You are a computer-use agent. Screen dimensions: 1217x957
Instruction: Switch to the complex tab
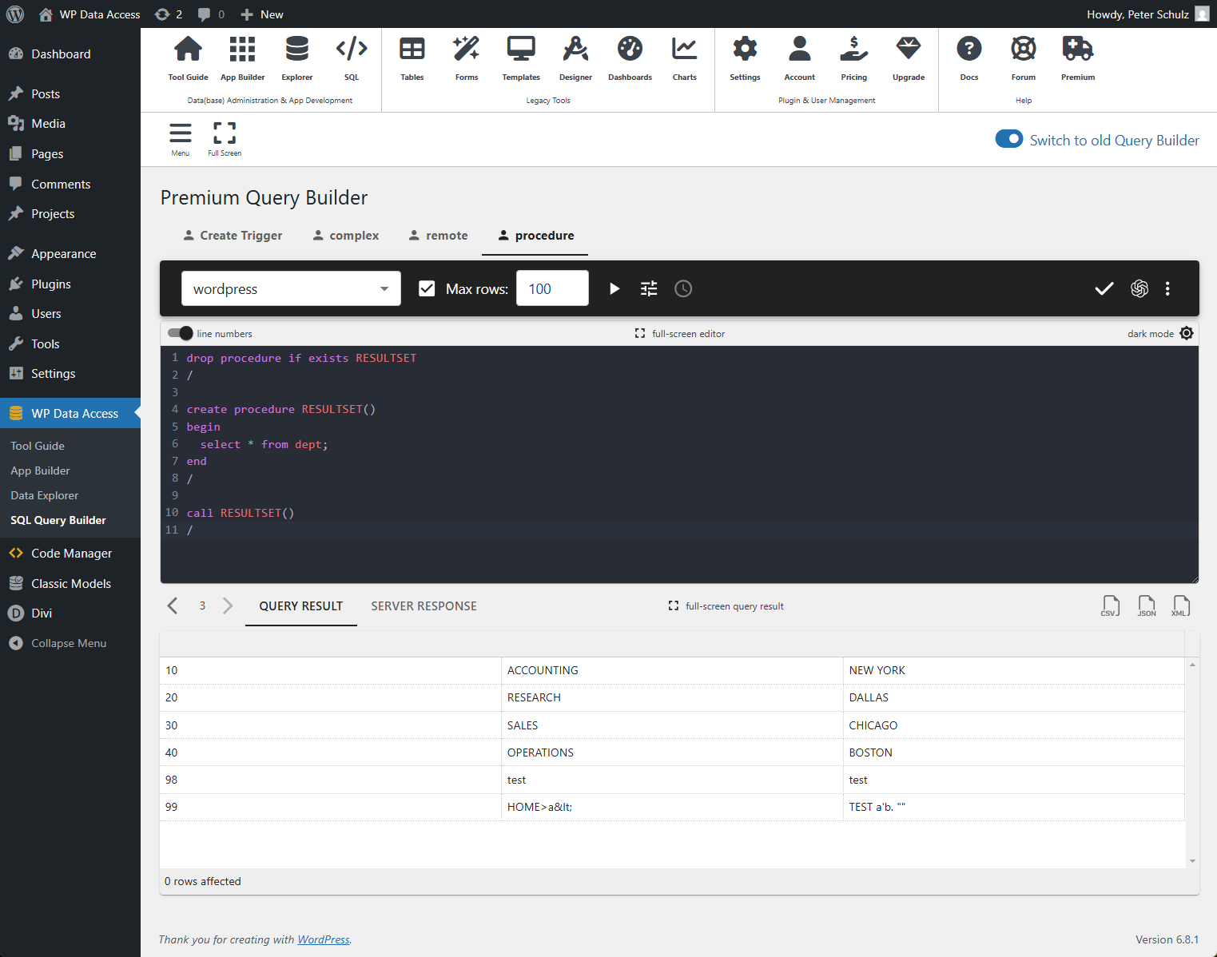point(346,236)
